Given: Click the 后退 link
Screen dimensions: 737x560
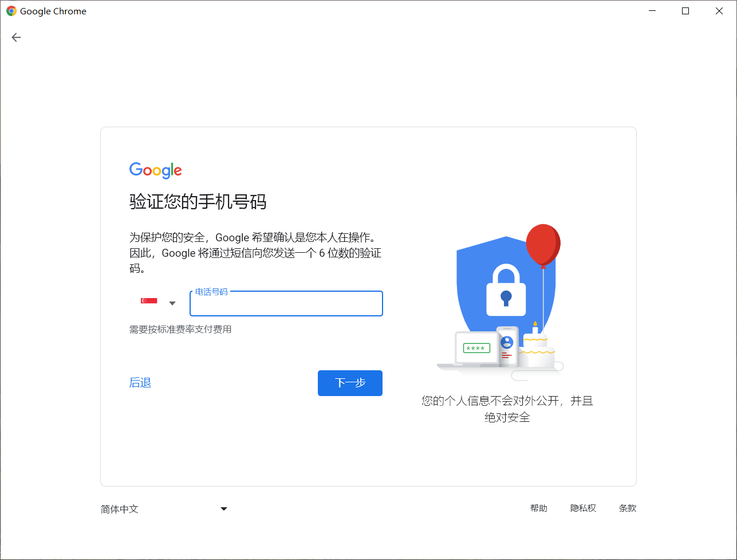Looking at the screenshot, I should (140, 383).
